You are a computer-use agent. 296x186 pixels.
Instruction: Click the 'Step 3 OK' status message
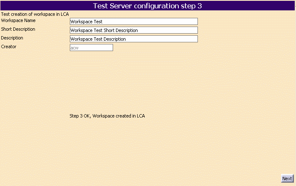point(80,116)
